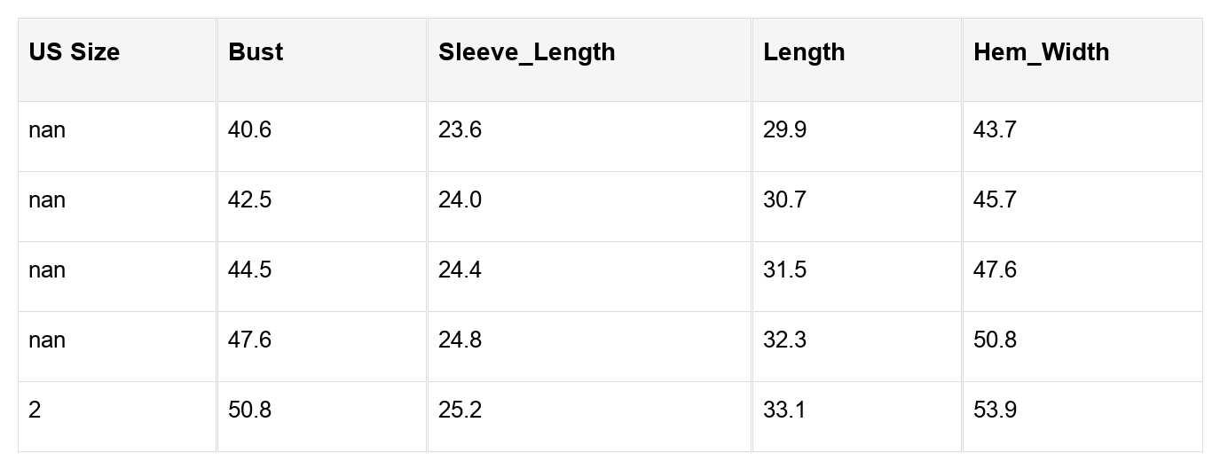Click the Hem_Width column header
Image resolution: width=1220 pixels, height=469 pixels.
pyautogui.click(x=1041, y=52)
